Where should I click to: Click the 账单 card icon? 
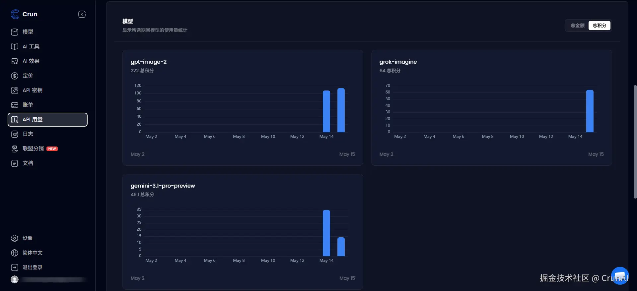pyautogui.click(x=15, y=105)
